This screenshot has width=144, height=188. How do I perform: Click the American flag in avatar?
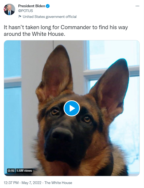[6, 8]
